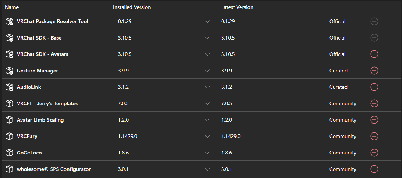Sort by the Name column header
This screenshot has height=178, width=402.
pyautogui.click(x=12, y=7)
